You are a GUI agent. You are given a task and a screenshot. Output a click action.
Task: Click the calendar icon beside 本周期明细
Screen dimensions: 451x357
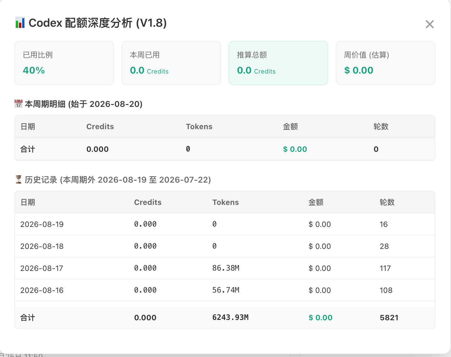pos(19,104)
